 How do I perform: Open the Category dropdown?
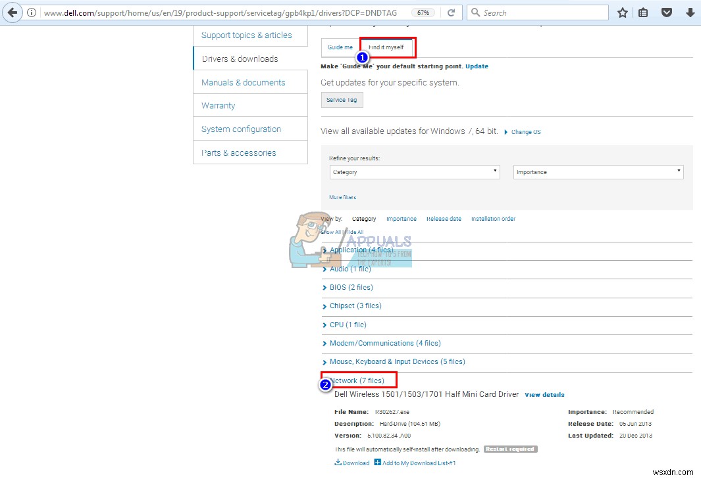(415, 172)
